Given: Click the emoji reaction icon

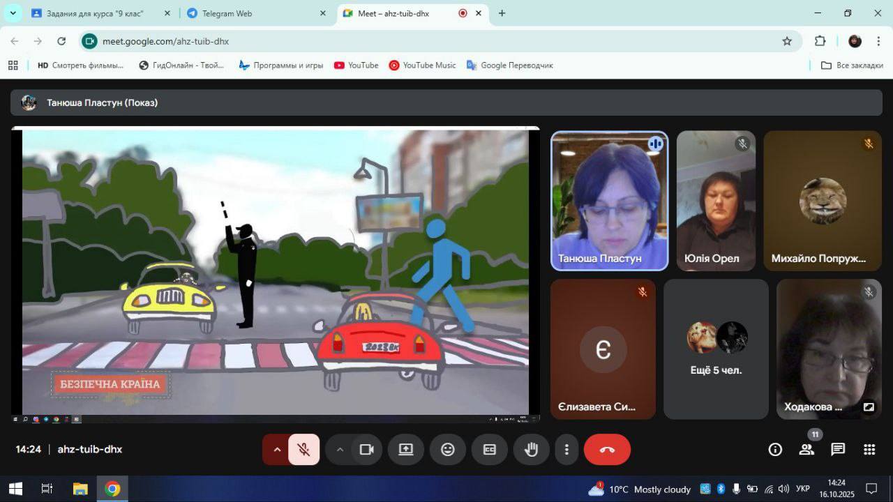Looking at the screenshot, I should tap(448, 450).
